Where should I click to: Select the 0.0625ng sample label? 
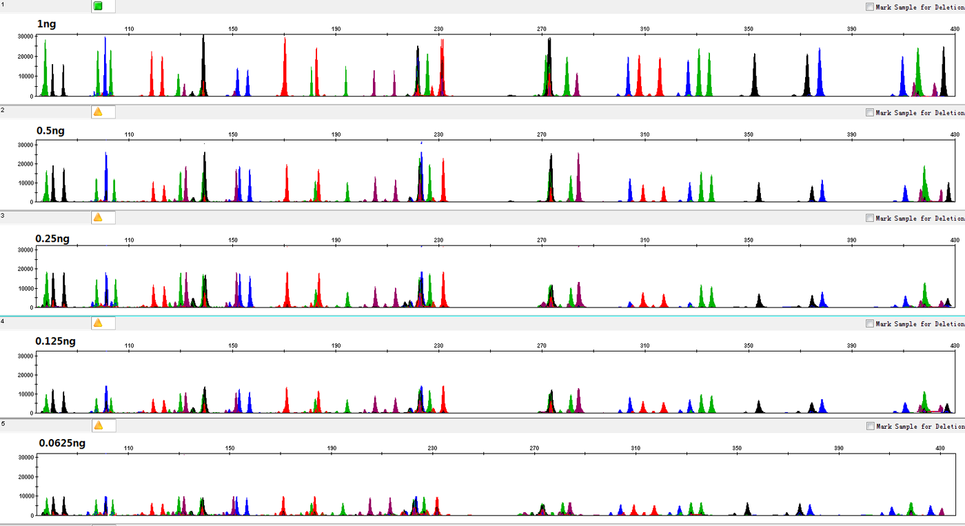(62, 443)
